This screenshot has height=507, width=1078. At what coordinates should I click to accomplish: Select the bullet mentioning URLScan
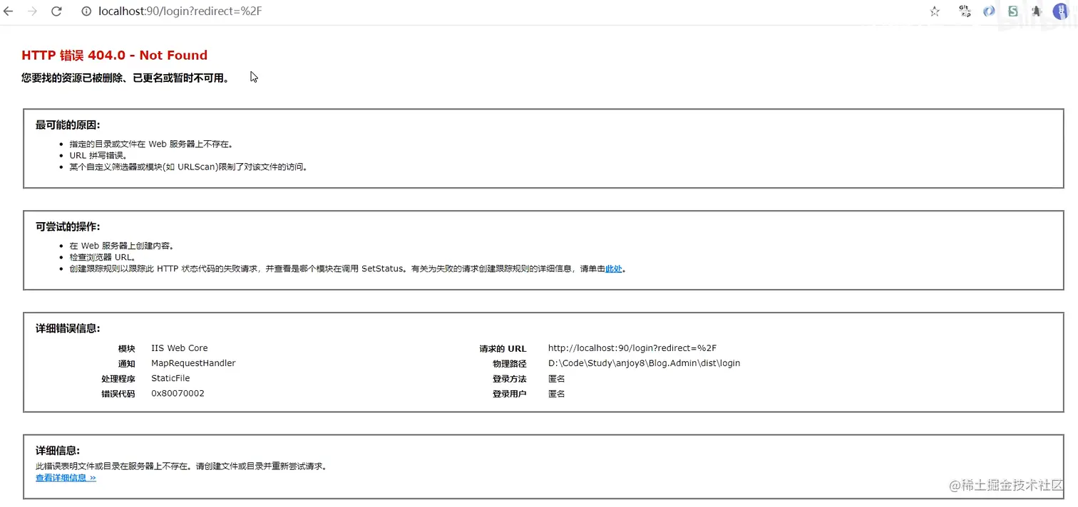point(188,167)
